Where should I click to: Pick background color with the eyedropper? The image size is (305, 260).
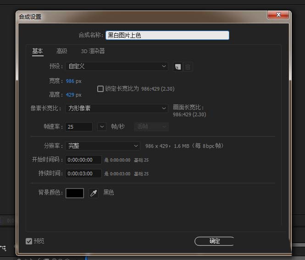click(94, 193)
